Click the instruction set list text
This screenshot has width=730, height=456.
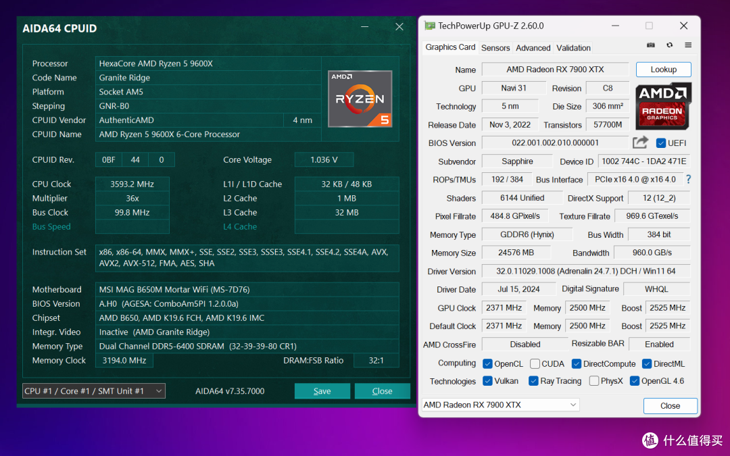coord(243,257)
